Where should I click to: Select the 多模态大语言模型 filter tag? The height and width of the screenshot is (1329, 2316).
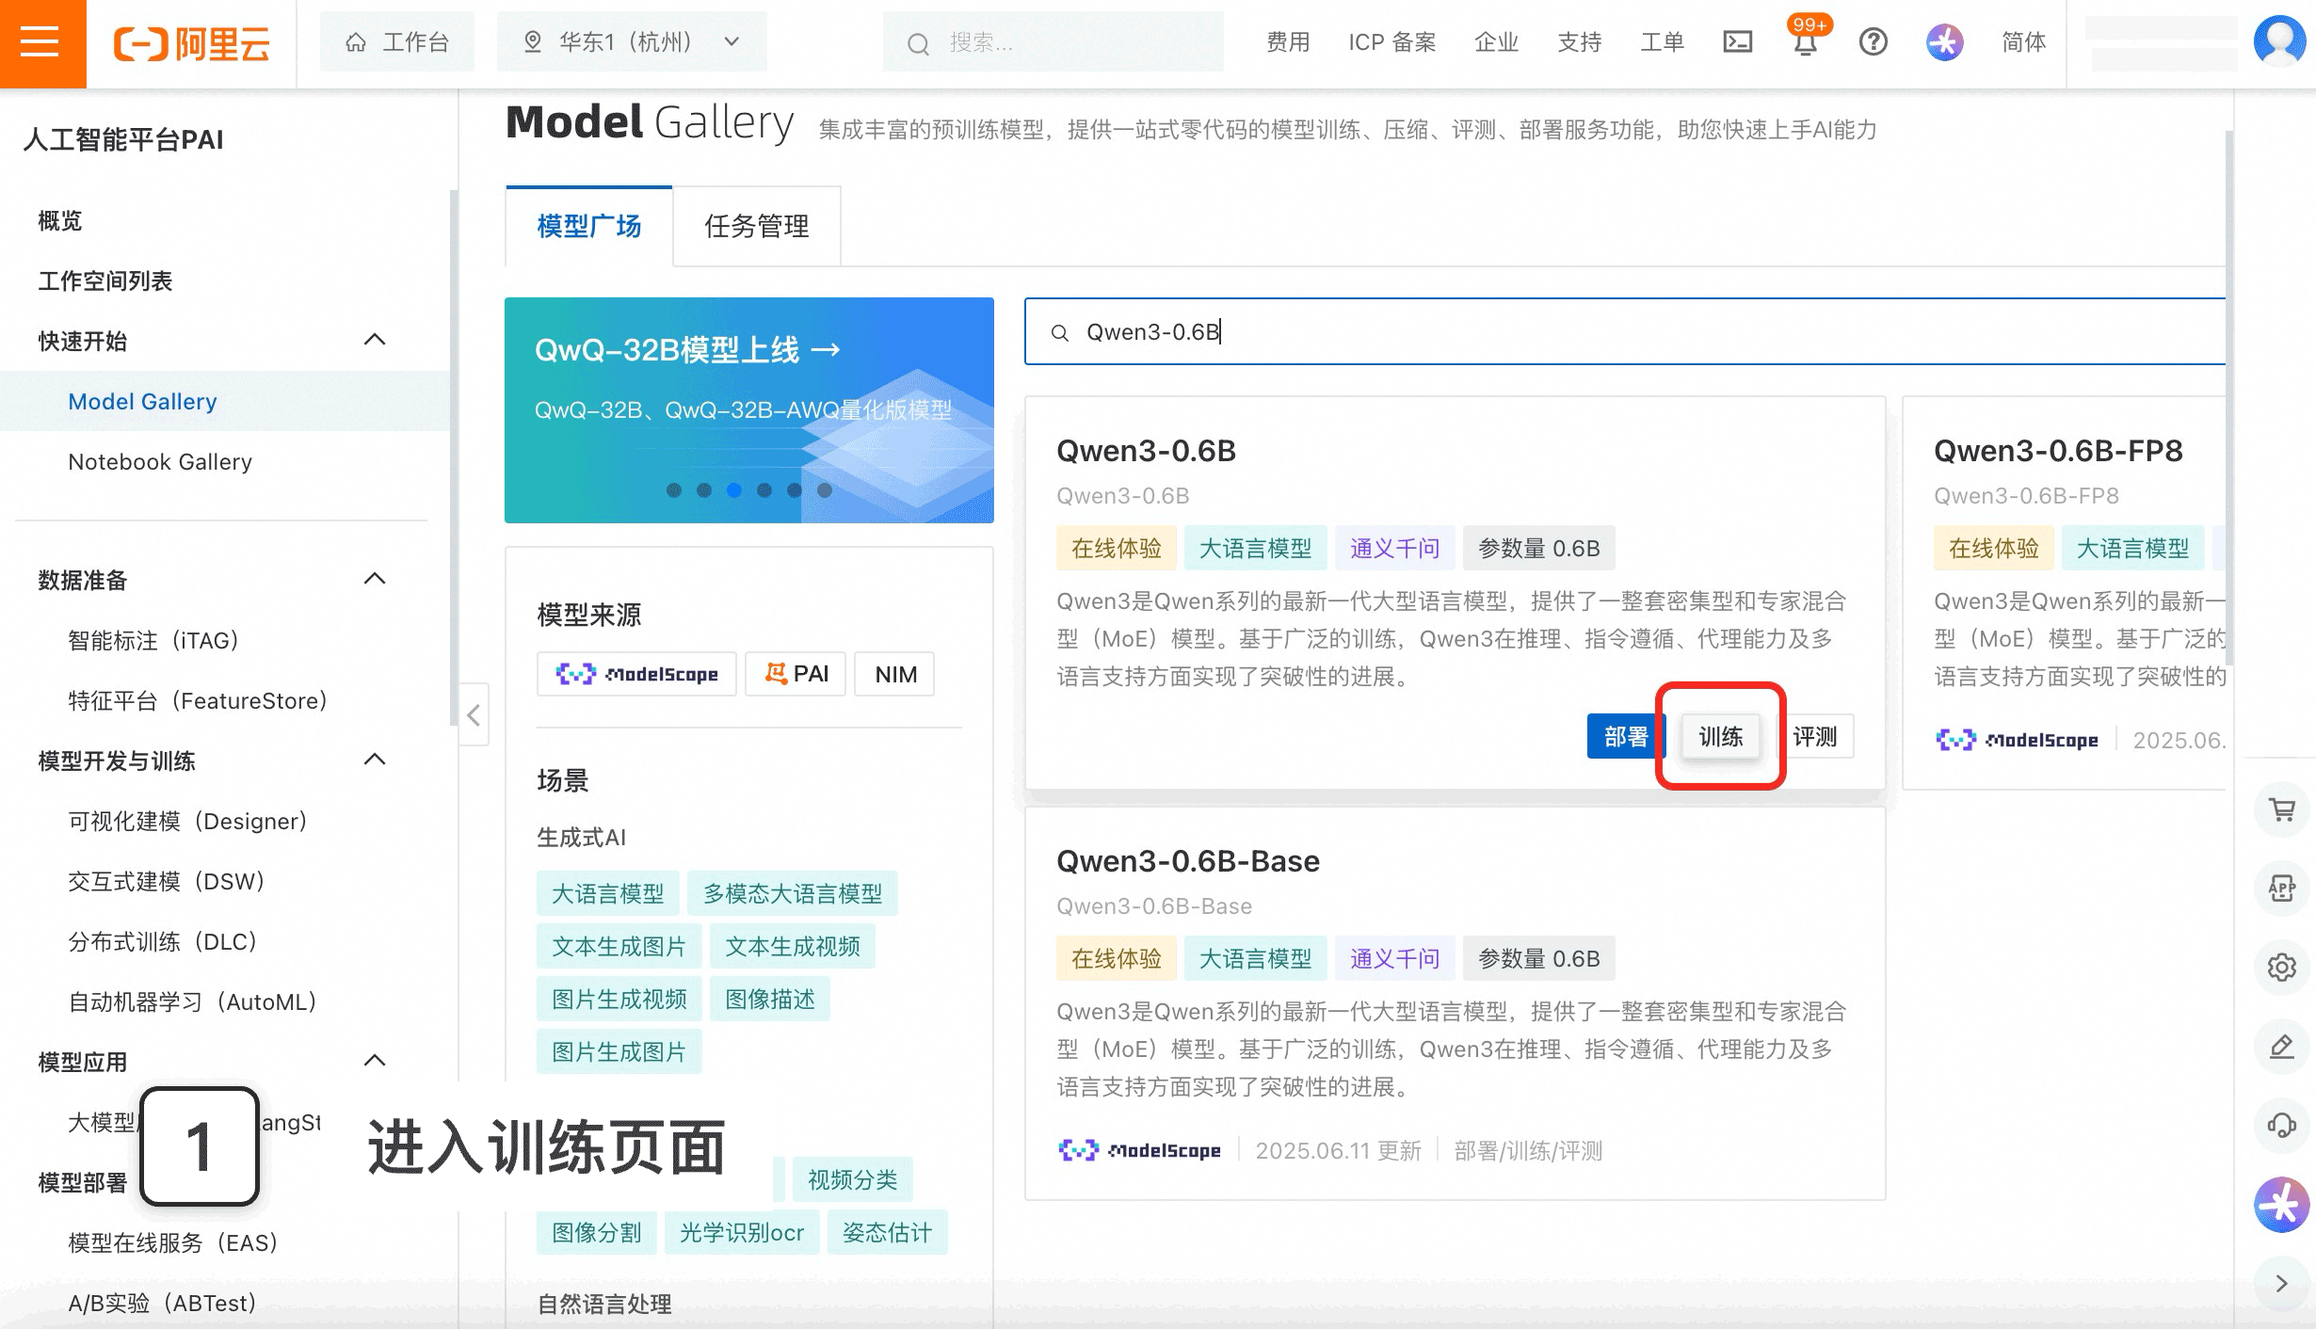pyautogui.click(x=793, y=893)
